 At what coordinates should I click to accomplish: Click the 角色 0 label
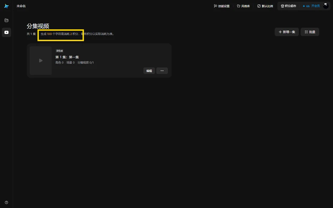click(59, 63)
